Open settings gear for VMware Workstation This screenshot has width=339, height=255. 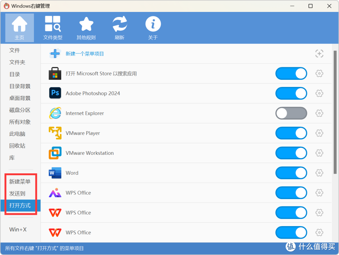tap(319, 153)
